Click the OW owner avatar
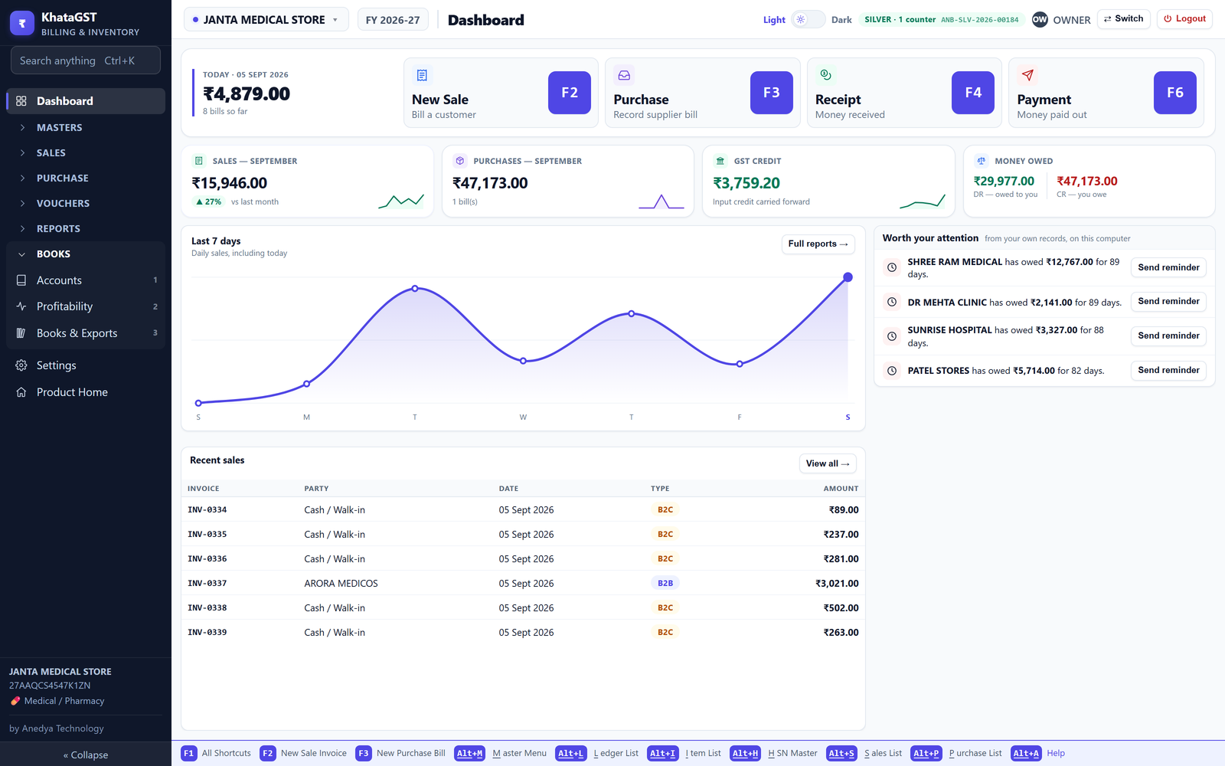 click(x=1040, y=20)
